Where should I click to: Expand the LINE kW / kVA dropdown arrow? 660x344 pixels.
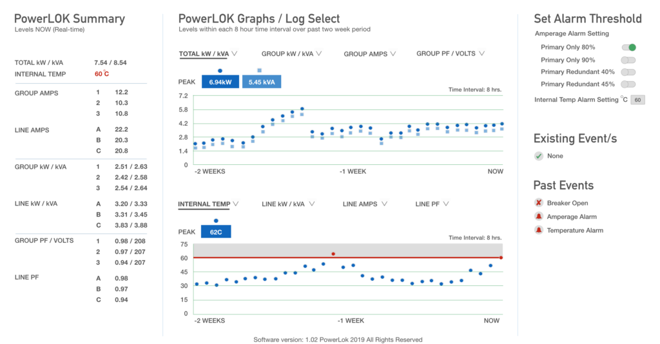coord(312,204)
